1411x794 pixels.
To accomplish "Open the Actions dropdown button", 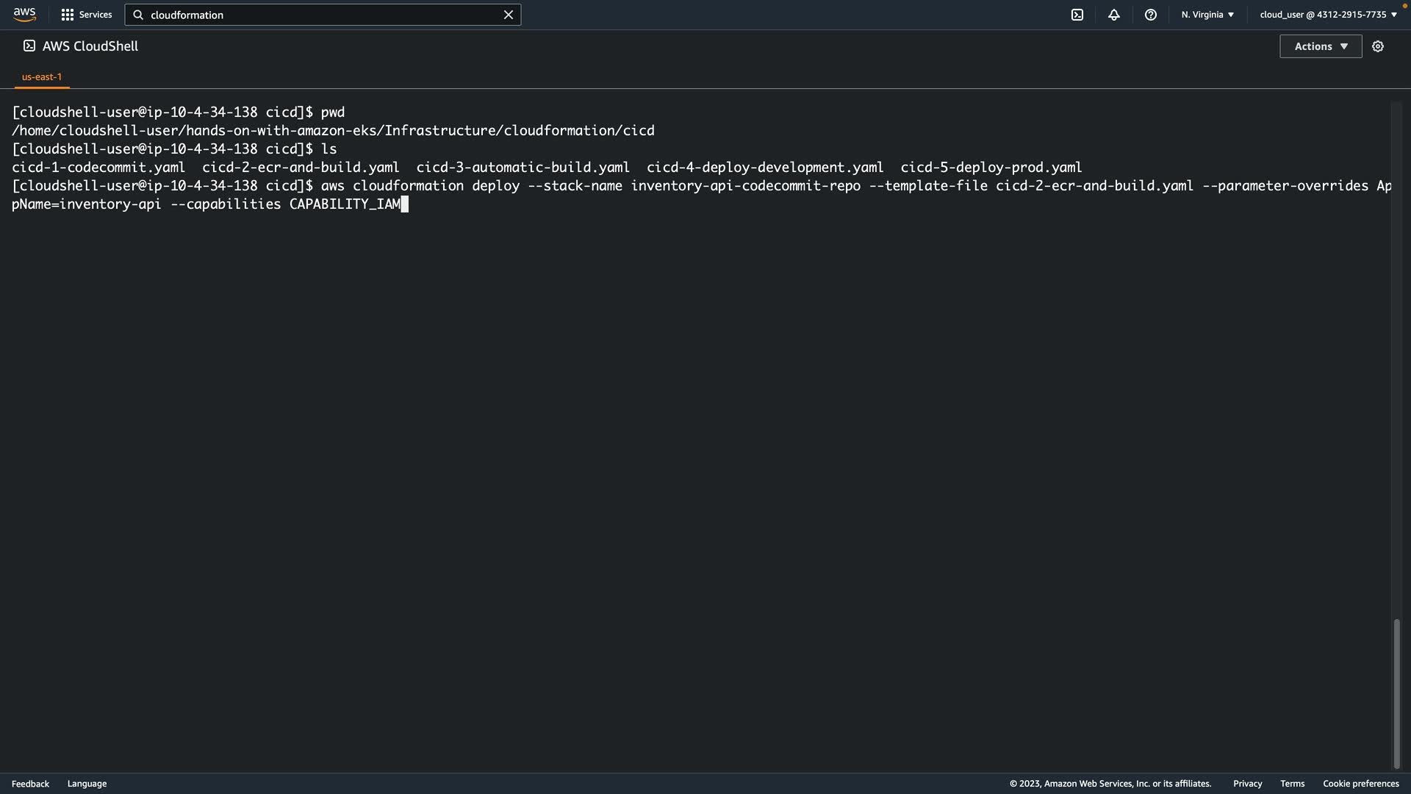I will pos(1321,46).
